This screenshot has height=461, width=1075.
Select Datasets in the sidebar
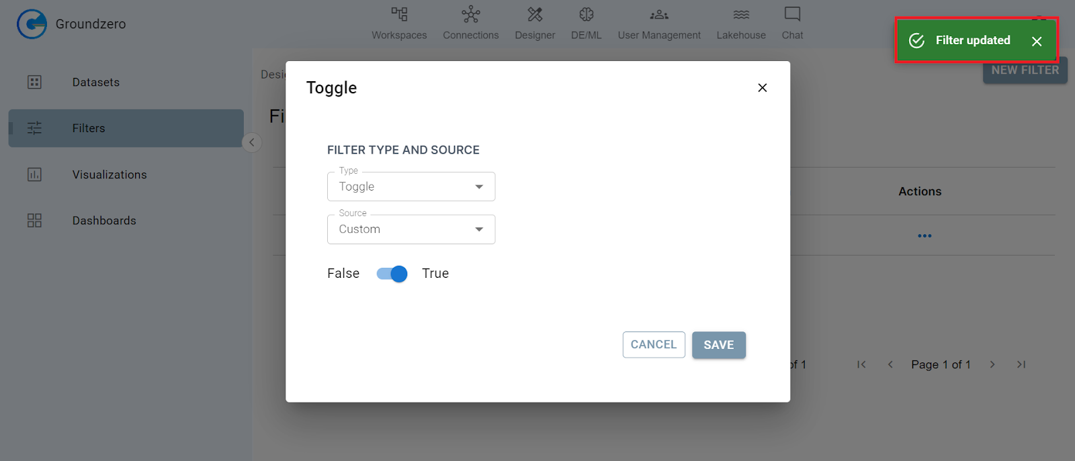click(95, 82)
